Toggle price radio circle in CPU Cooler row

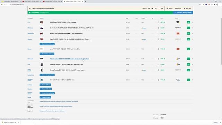point(159,28)
